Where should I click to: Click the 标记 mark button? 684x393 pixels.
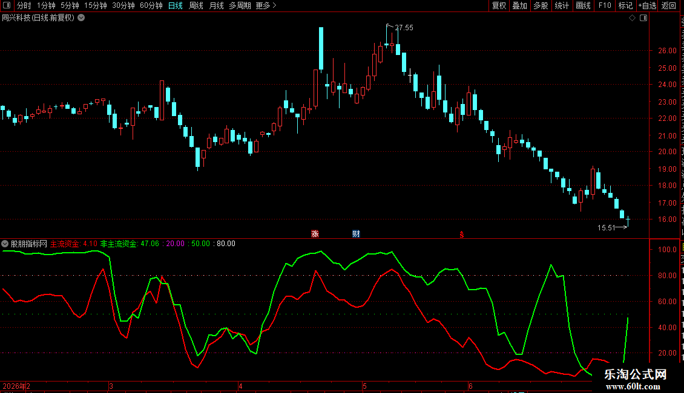(625, 5)
